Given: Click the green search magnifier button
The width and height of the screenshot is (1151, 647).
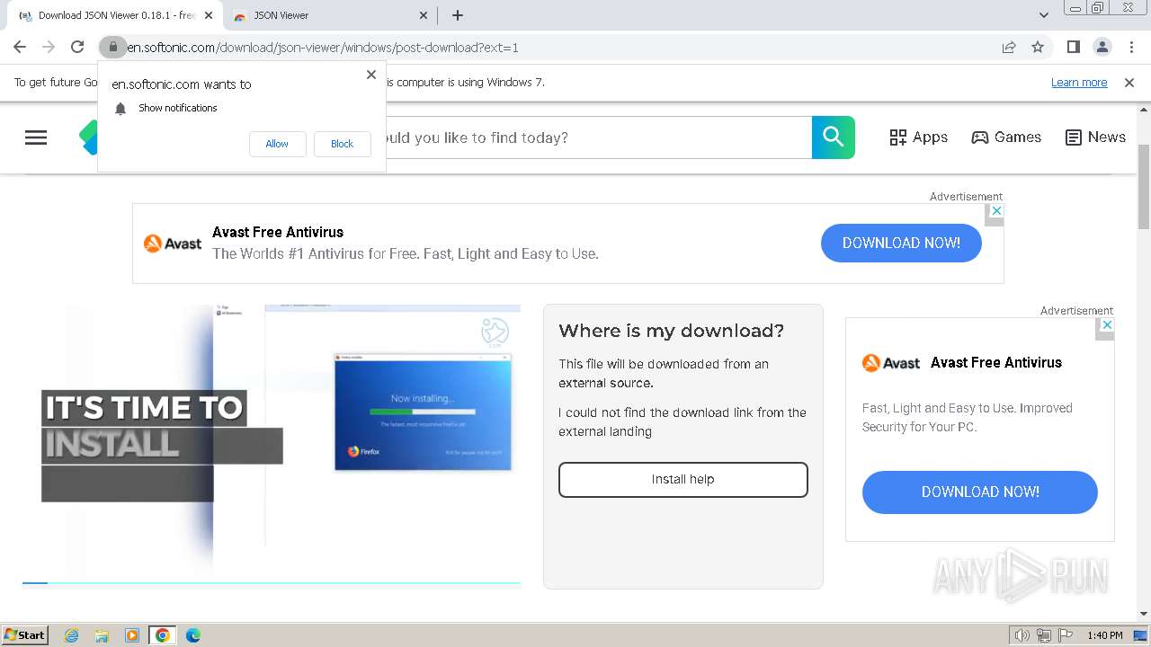Looking at the screenshot, I should 834,137.
